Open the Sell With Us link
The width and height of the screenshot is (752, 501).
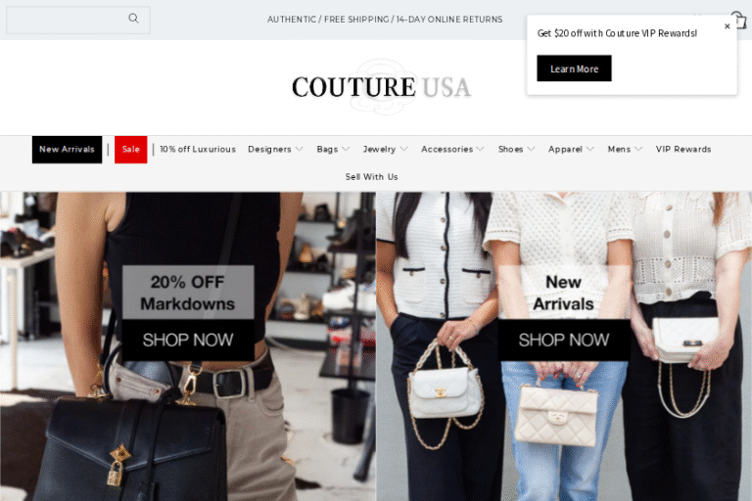pyautogui.click(x=372, y=177)
